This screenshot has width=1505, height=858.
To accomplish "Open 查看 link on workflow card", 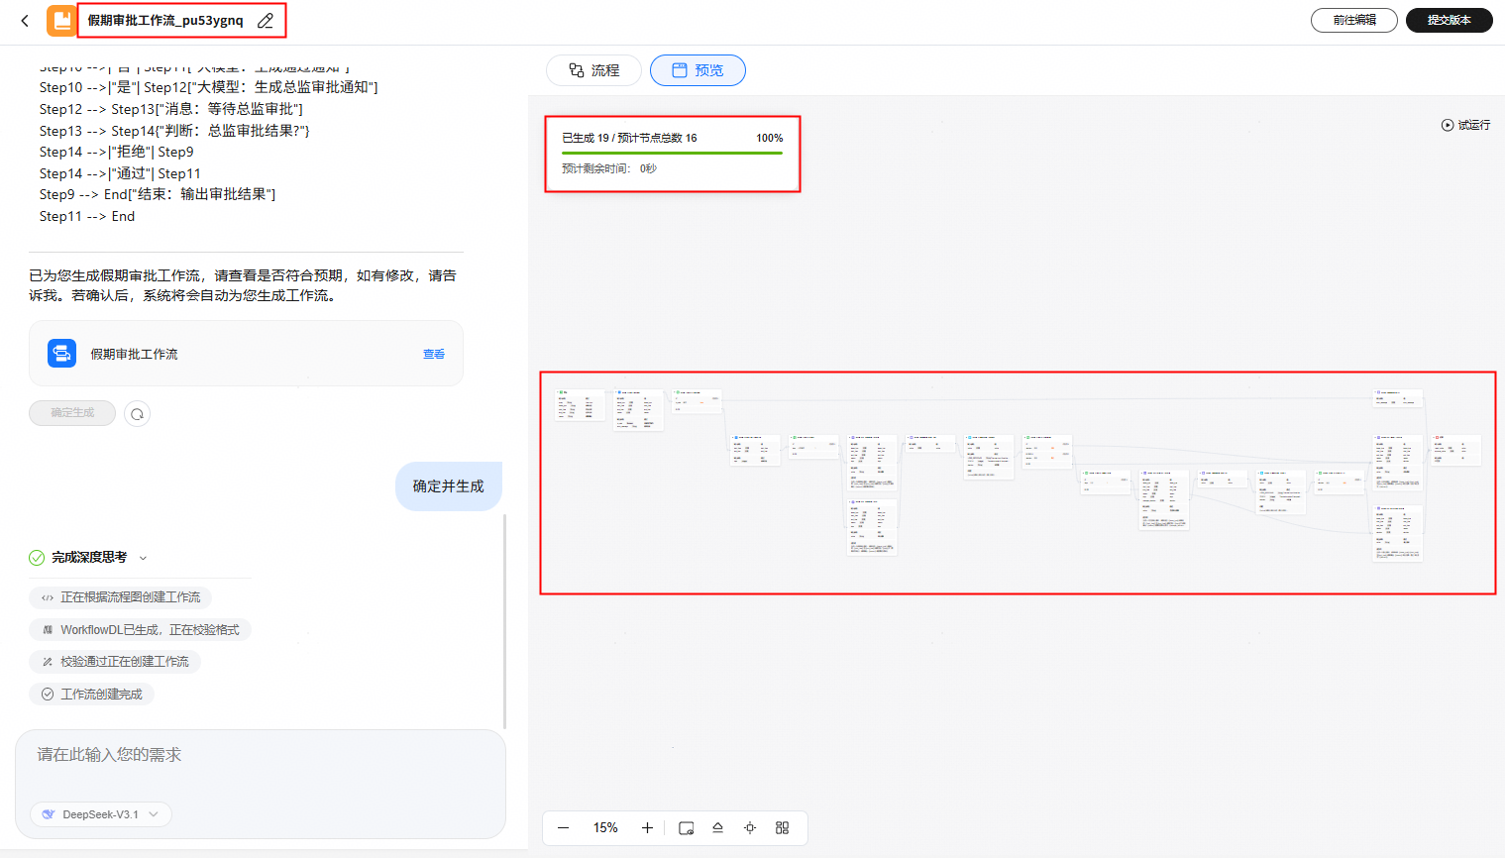I will [x=434, y=354].
